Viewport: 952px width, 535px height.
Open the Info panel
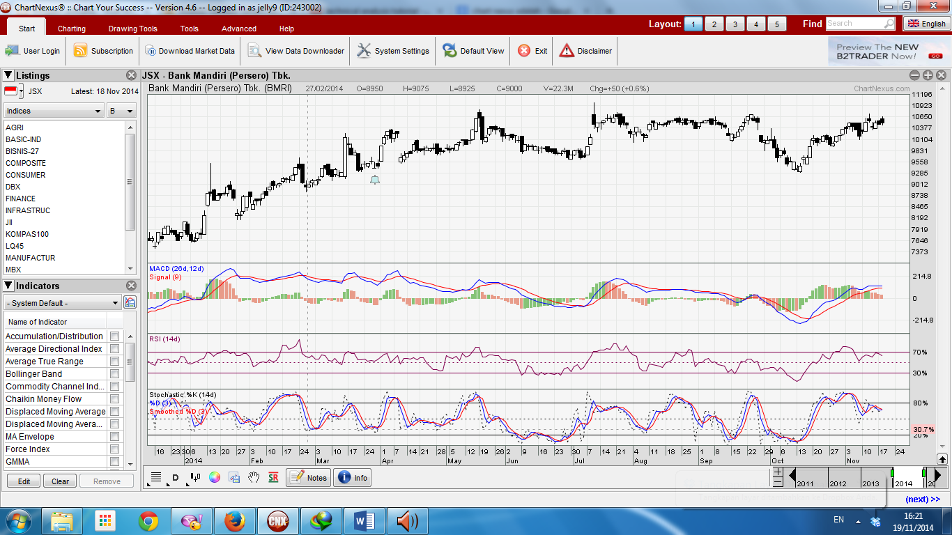point(352,477)
